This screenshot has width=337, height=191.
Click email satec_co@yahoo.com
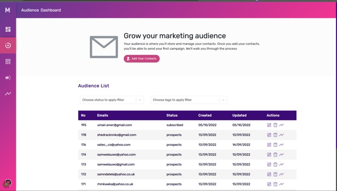point(114,145)
